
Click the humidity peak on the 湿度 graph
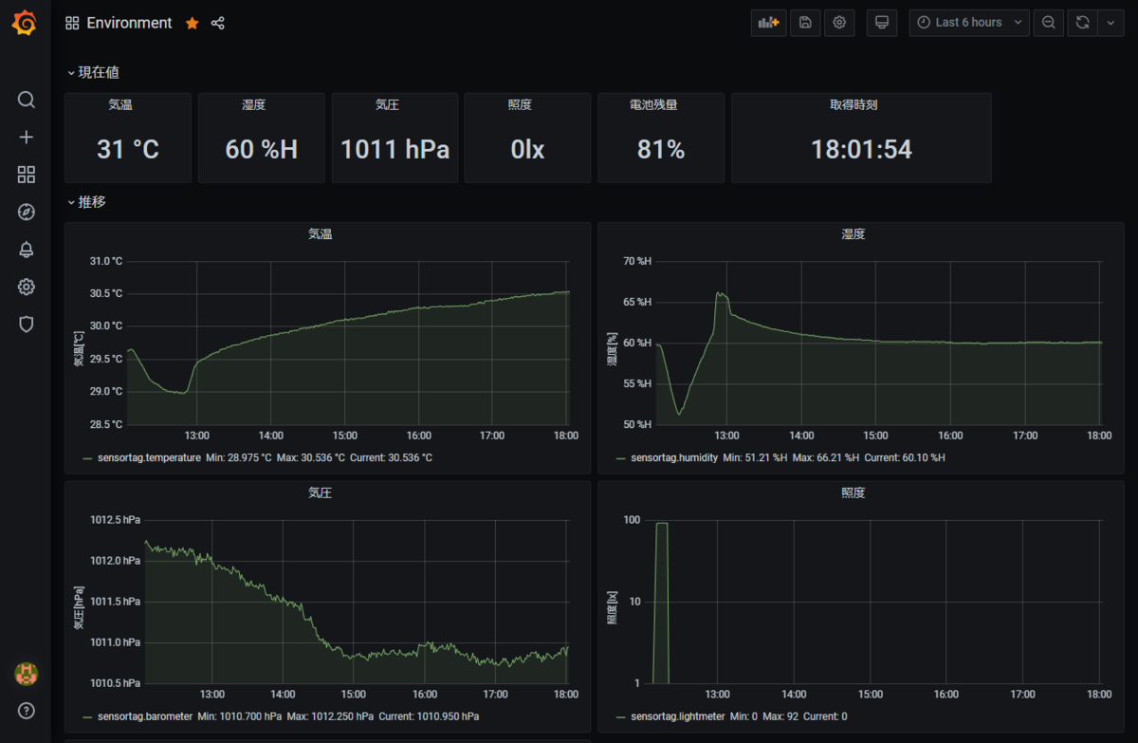(719, 293)
